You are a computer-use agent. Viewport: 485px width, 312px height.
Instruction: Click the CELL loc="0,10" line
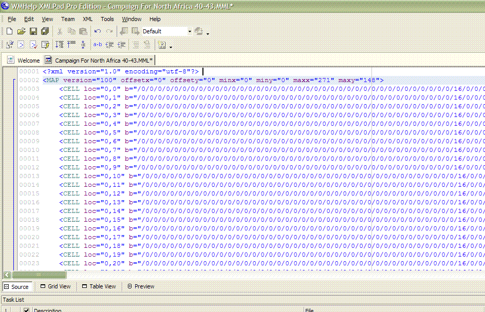(272, 176)
